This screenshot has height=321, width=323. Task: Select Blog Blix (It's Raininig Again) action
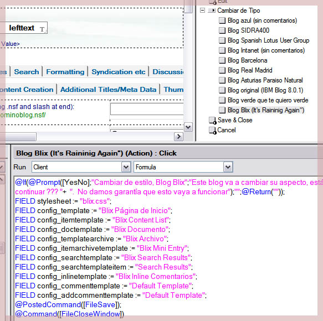pyautogui.click(x=266, y=110)
